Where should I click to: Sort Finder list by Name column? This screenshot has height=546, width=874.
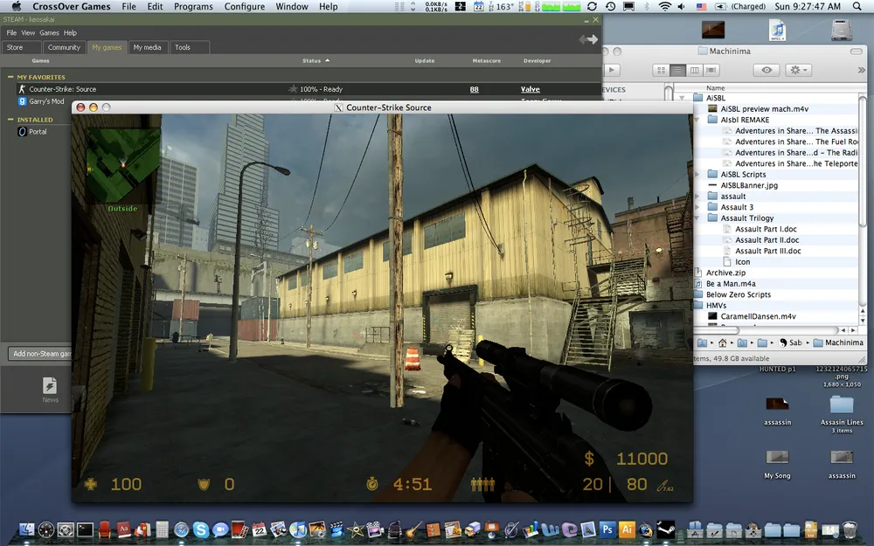[x=715, y=87]
